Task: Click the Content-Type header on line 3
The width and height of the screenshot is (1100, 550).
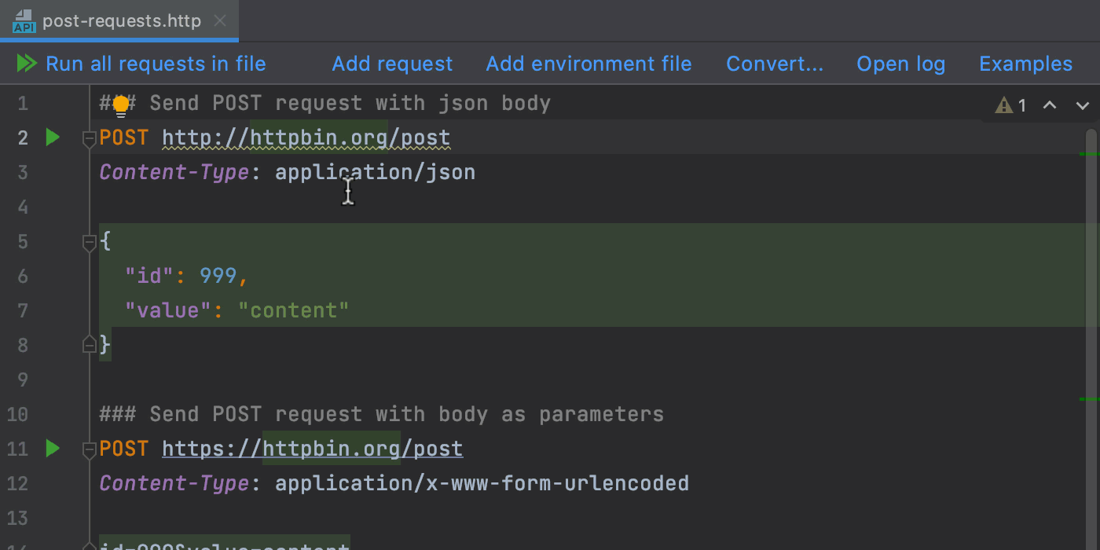Action: click(174, 172)
